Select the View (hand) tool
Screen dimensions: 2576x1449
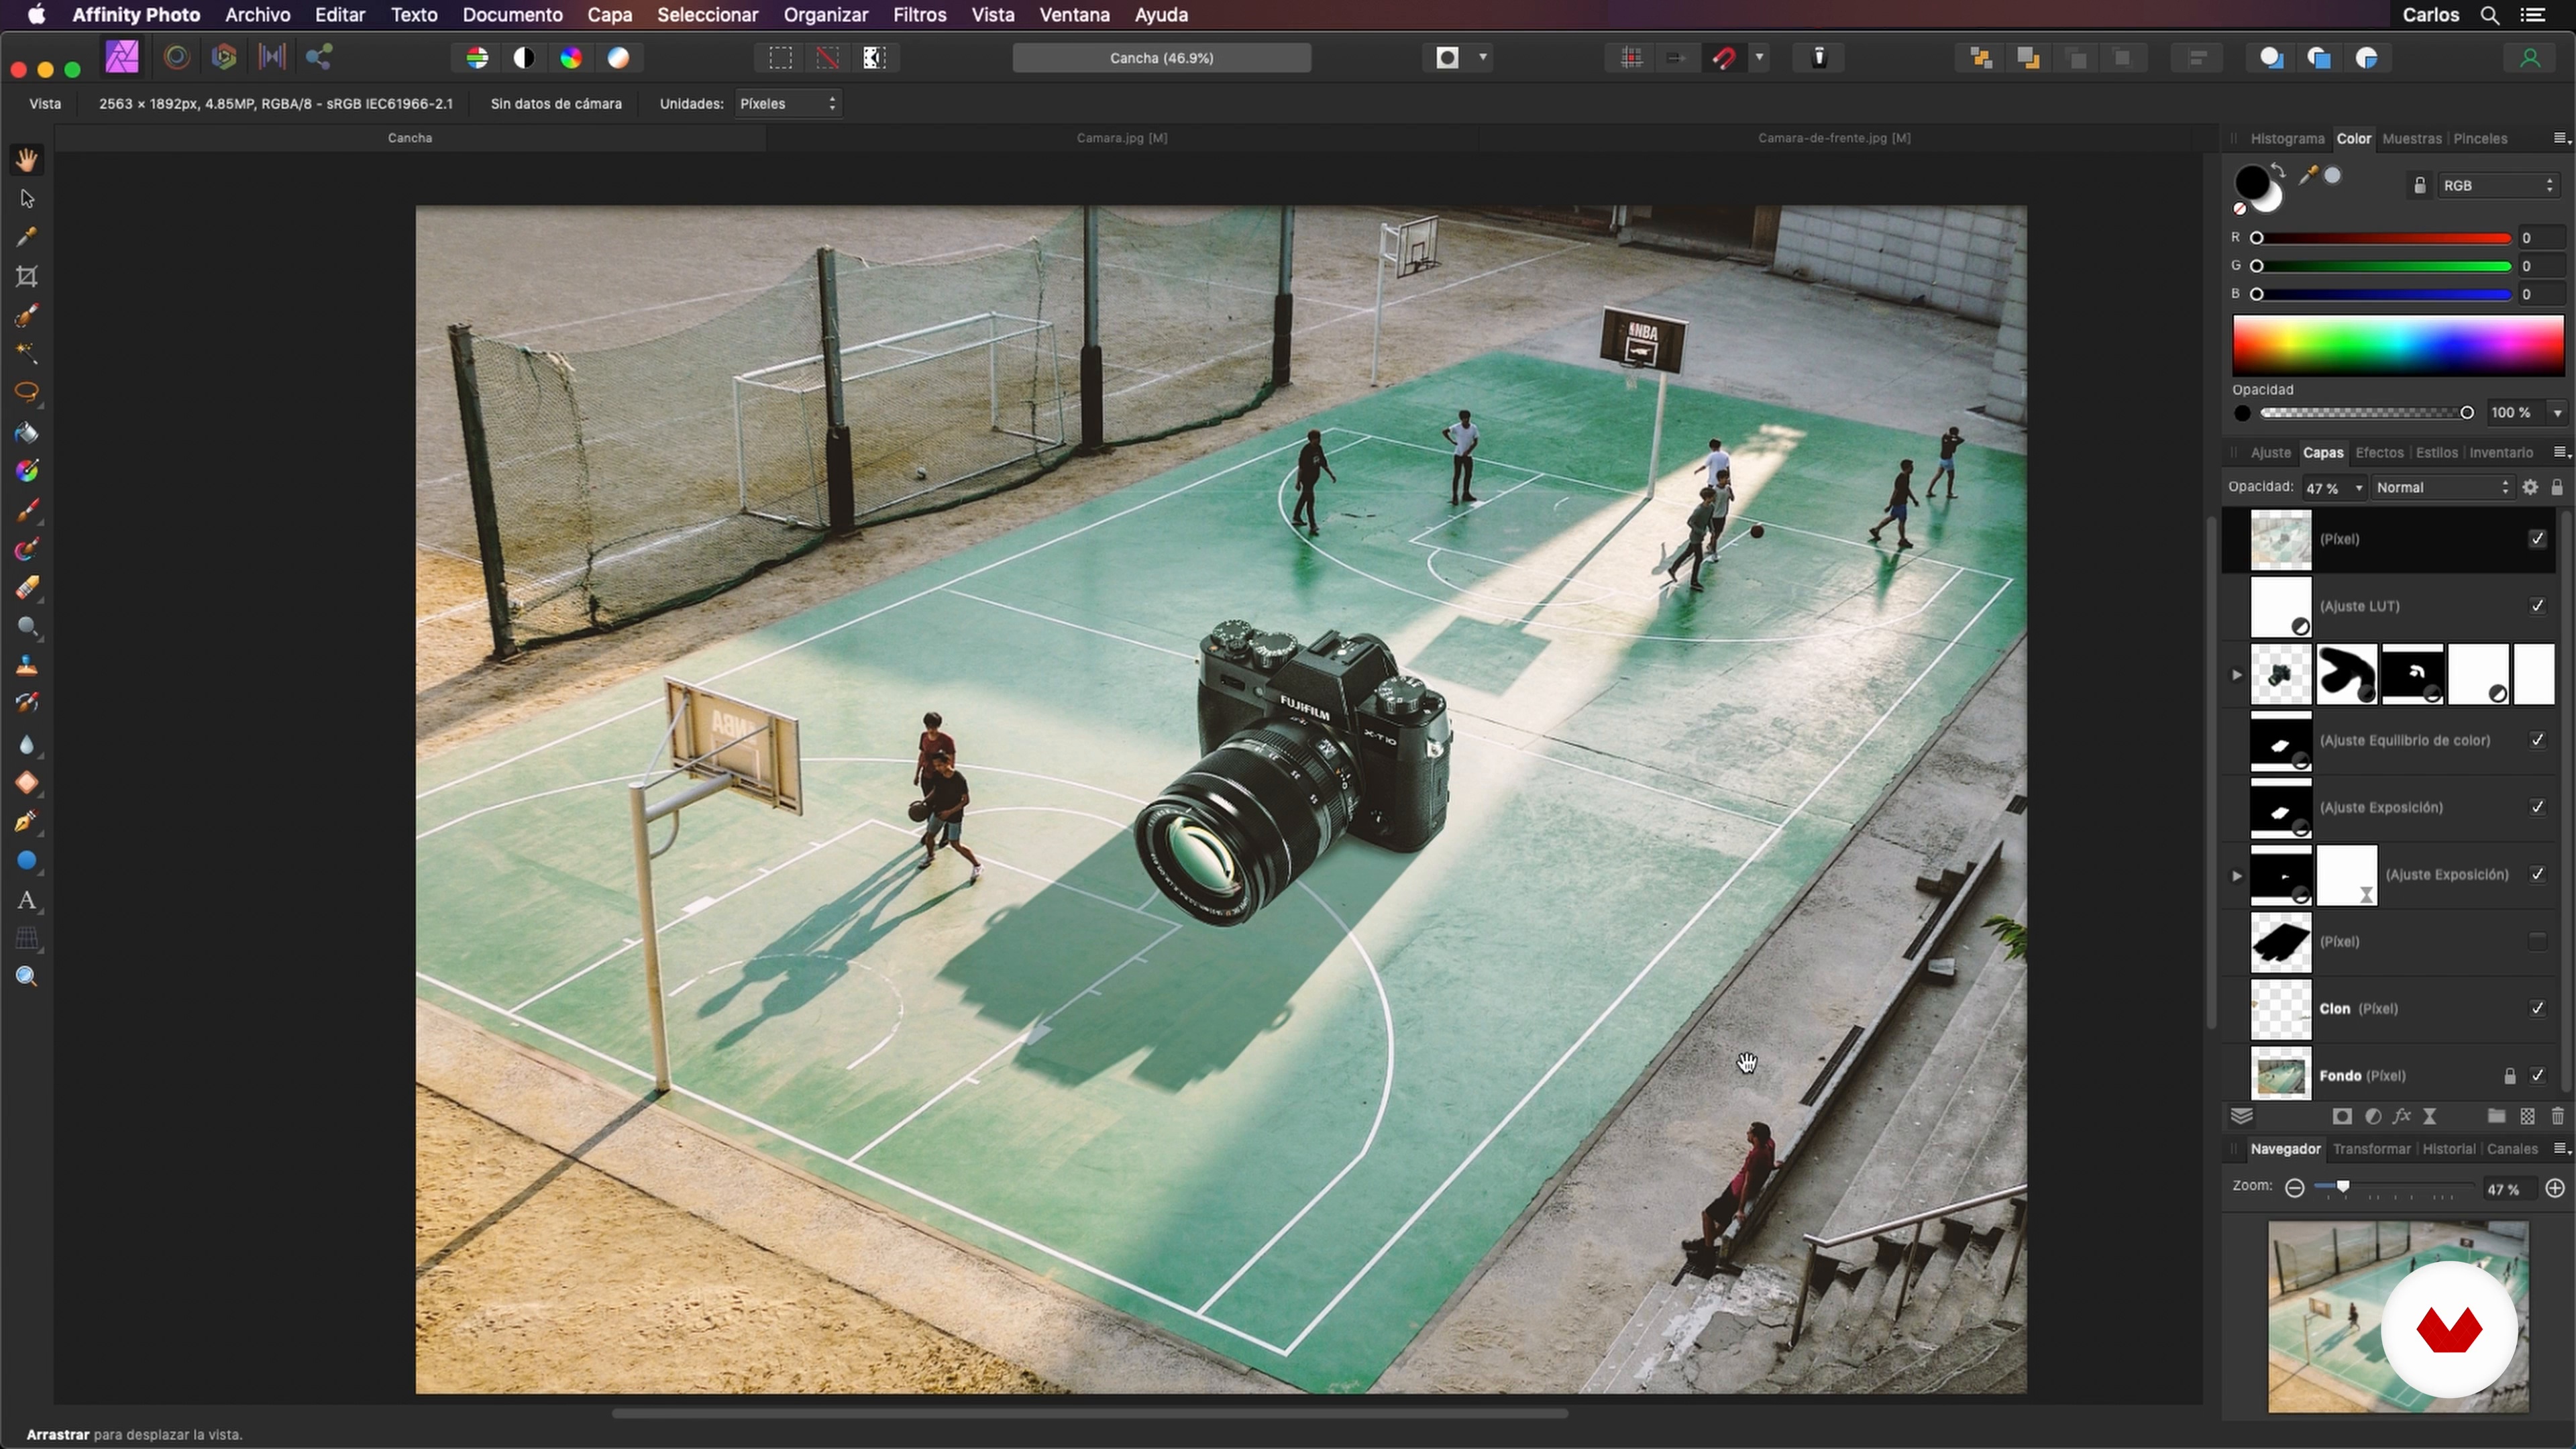click(x=27, y=159)
